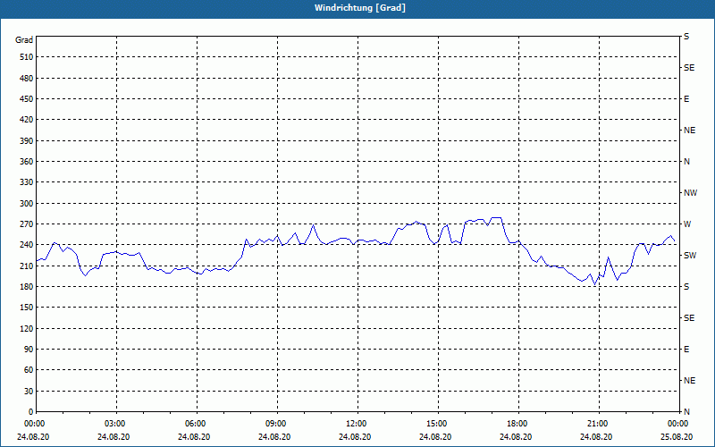Click the NW compass label
This screenshot has width=715, height=447.
pyautogui.click(x=690, y=193)
